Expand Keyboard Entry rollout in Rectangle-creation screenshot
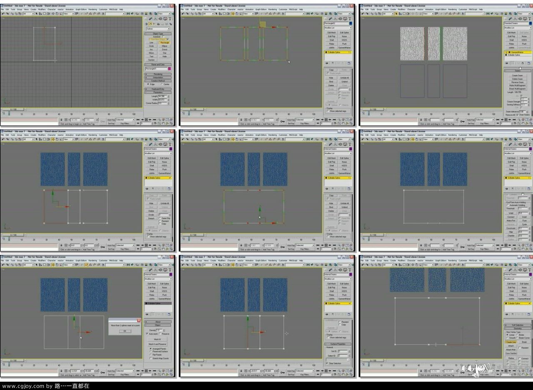The image size is (533, 390). coord(158,89)
